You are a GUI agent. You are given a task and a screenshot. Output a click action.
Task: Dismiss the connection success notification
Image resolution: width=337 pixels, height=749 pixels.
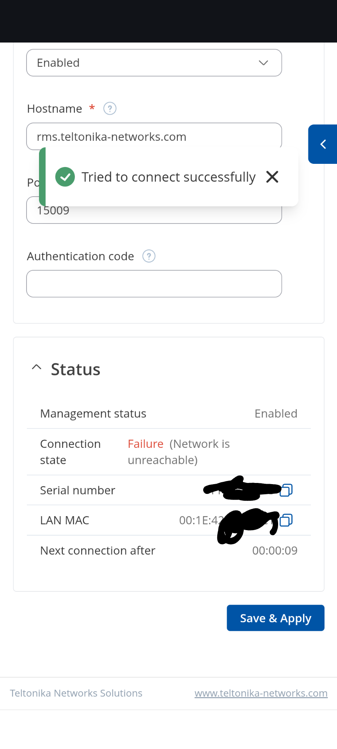pyautogui.click(x=272, y=177)
